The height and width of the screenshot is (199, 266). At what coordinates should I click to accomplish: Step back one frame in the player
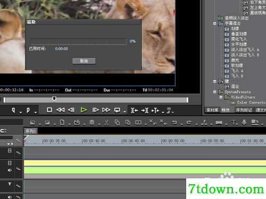click(71, 110)
